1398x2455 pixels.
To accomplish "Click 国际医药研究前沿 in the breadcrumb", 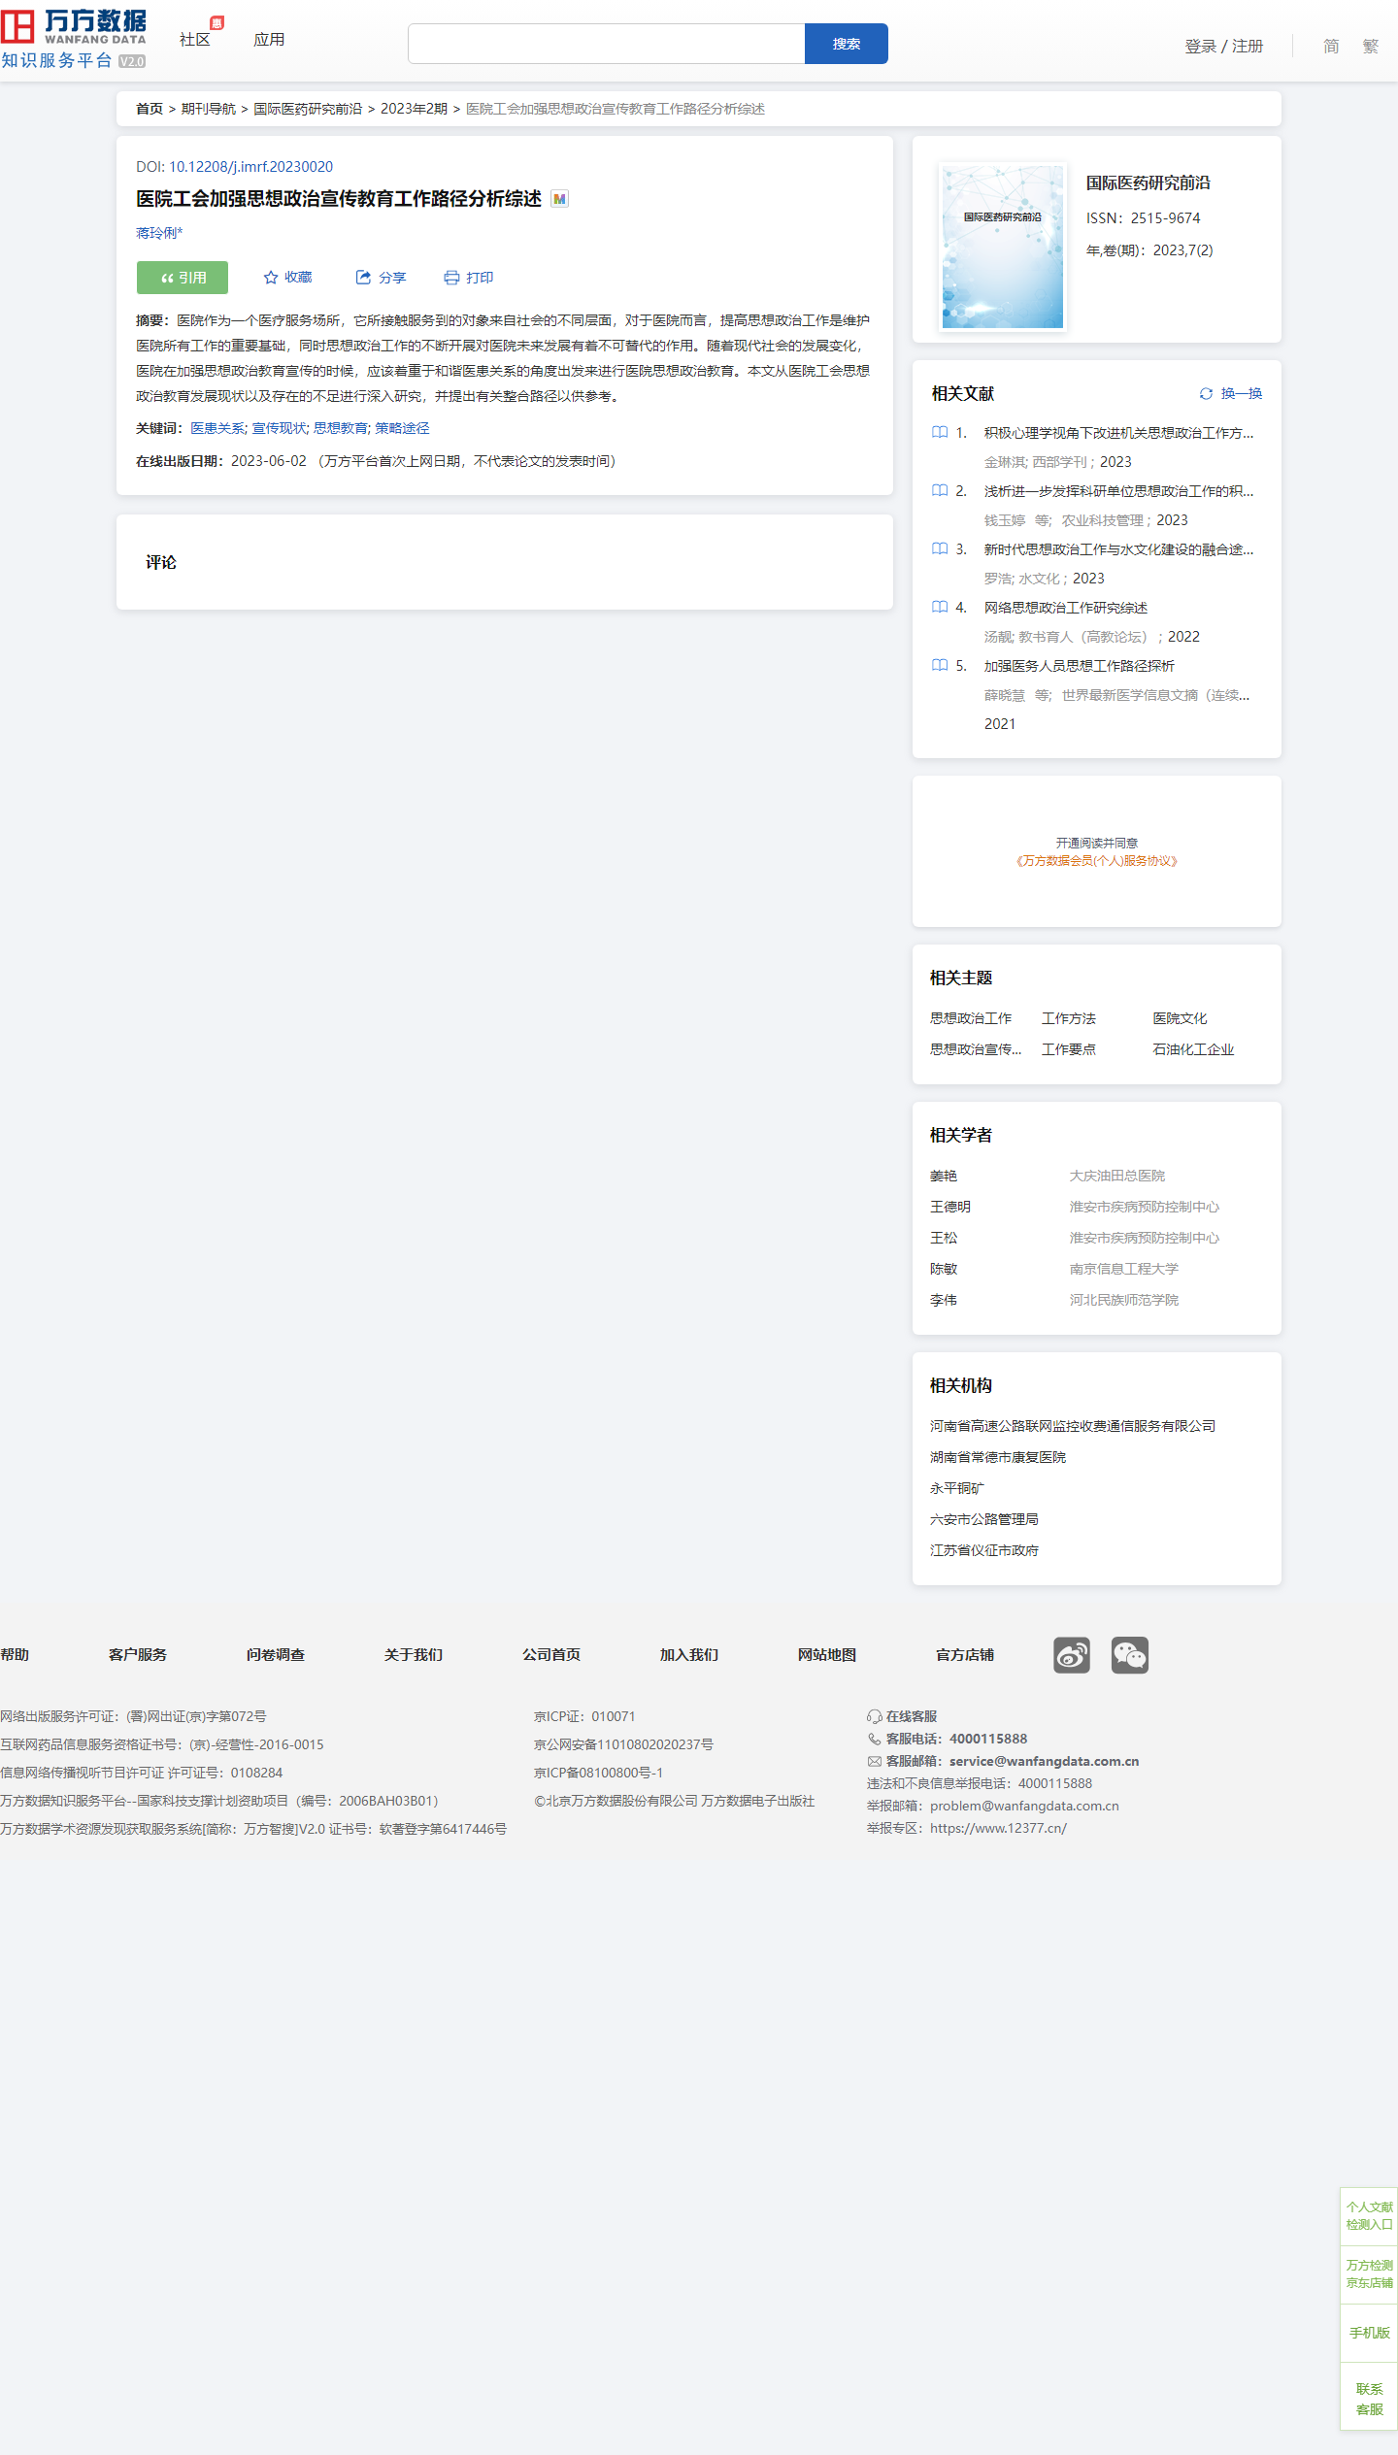I will [x=308, y=109].
